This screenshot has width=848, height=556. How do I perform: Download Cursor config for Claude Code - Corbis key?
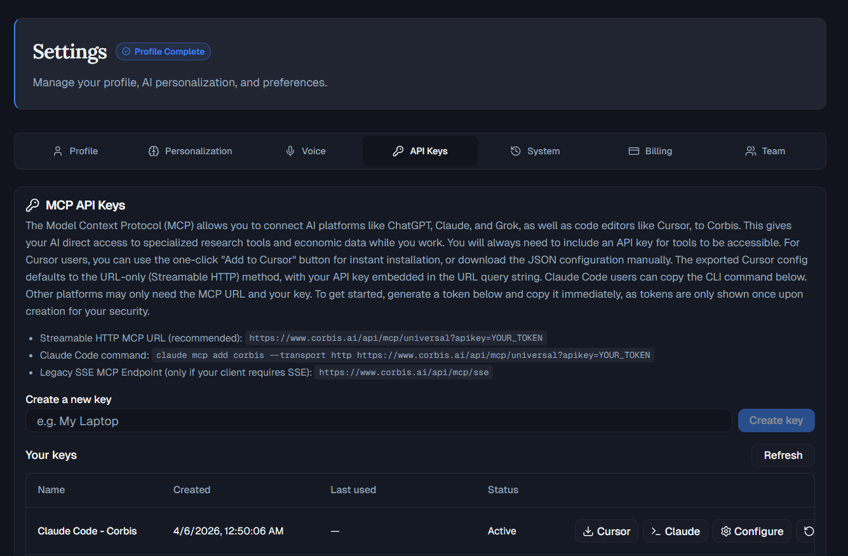[607, 531]
